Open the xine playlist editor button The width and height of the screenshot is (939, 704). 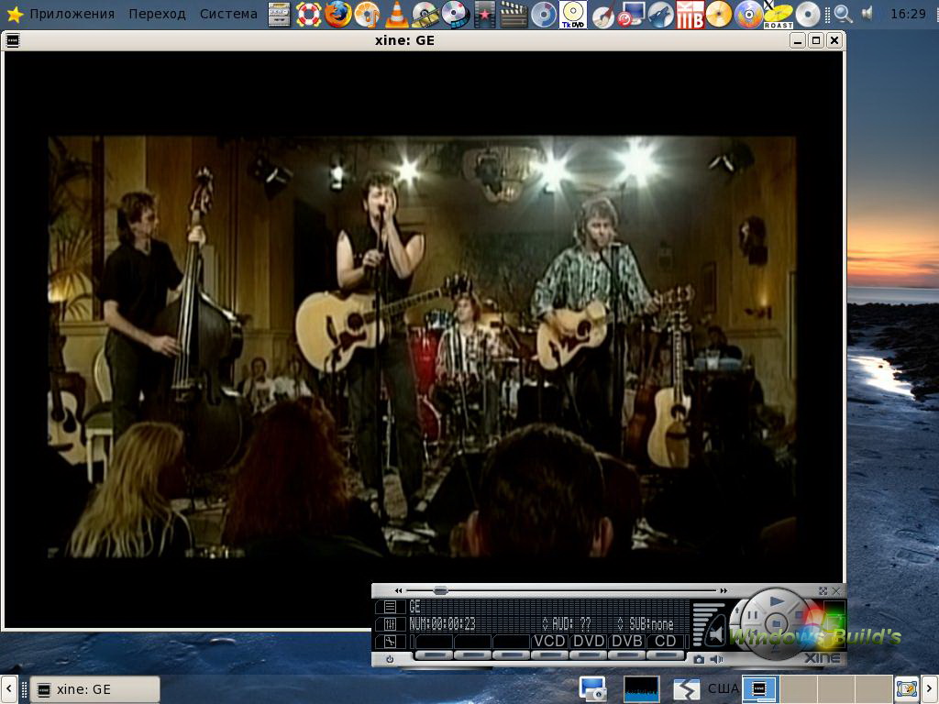(x=390, y=607)
